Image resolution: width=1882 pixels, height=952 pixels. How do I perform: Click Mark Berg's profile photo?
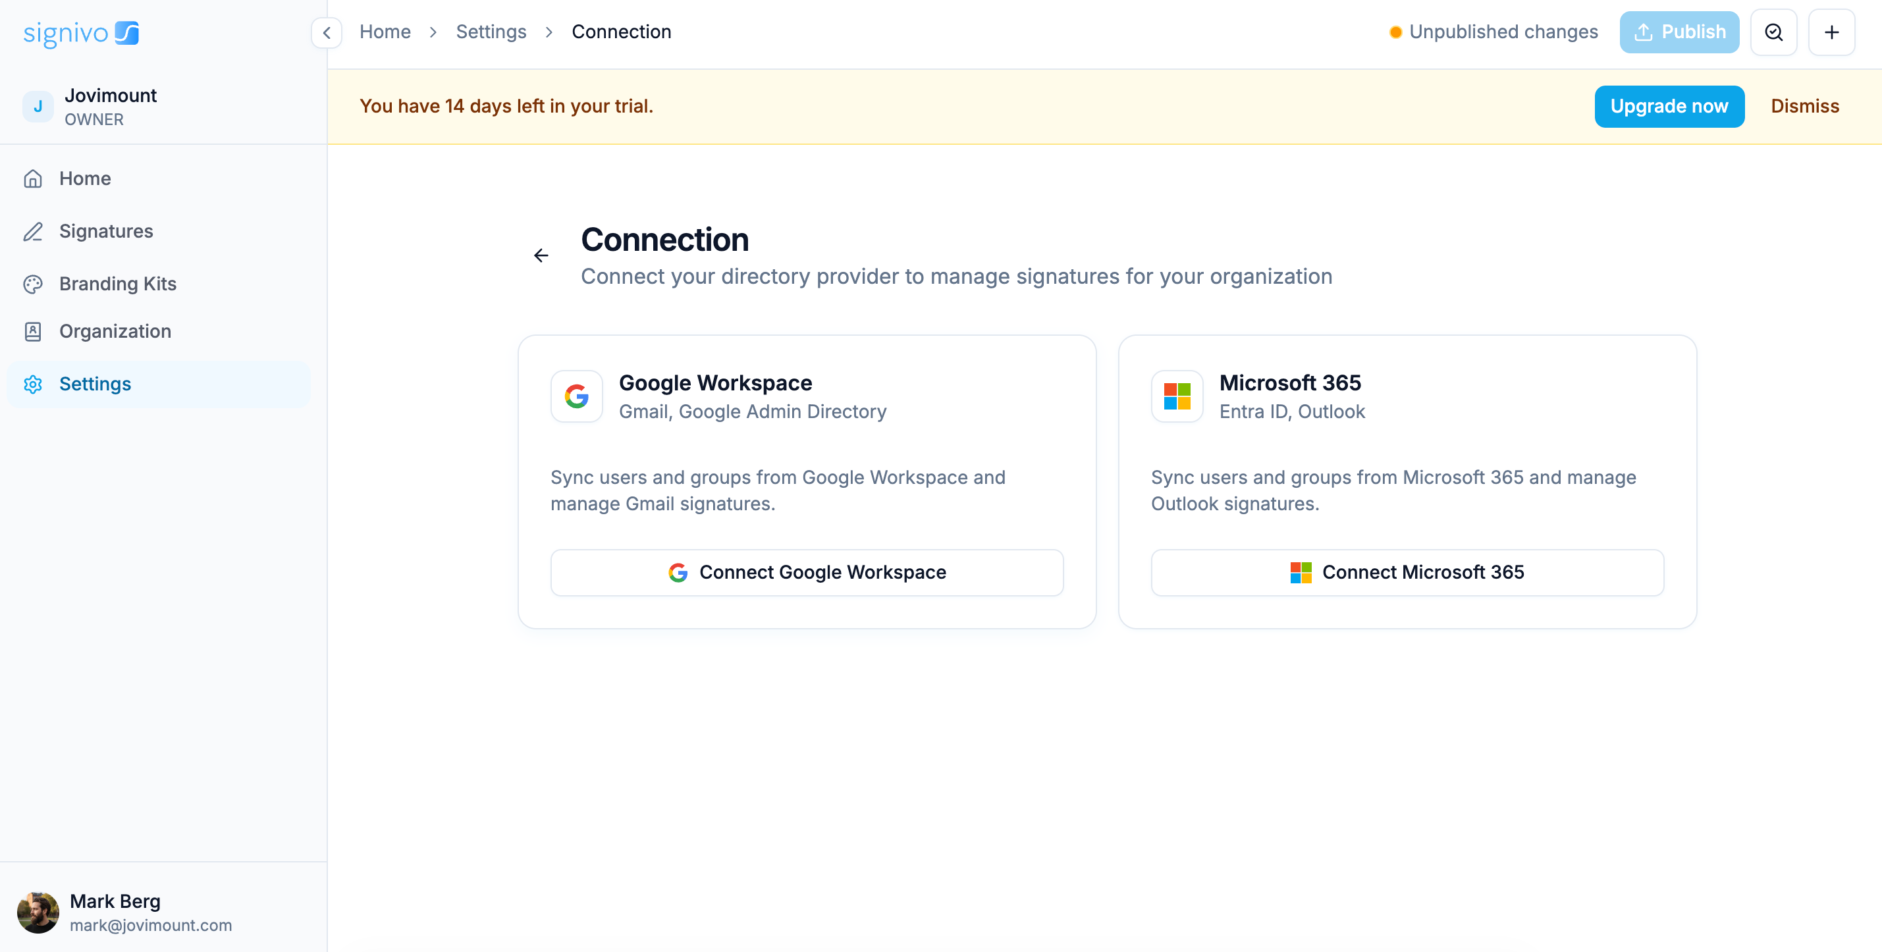coord(38,912)
